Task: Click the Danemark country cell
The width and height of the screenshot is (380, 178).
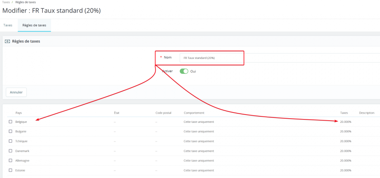Action: (x=22, y=151)
